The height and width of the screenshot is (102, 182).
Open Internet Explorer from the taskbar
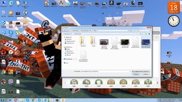(10, 100)
